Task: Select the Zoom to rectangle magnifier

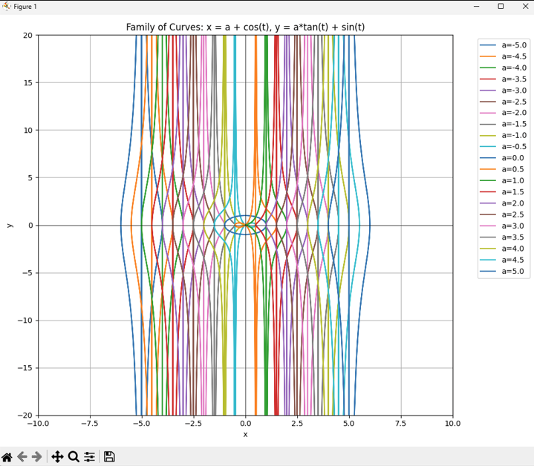Action: [74, 456]
